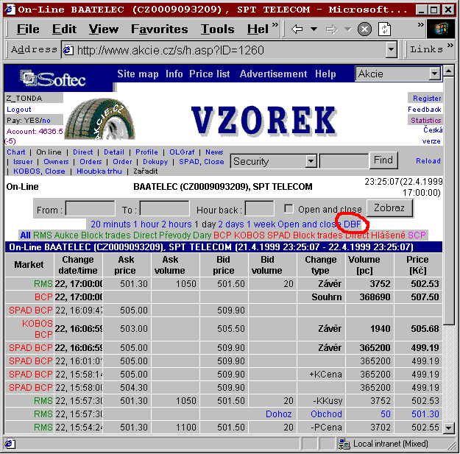Click the Stop loading icon
The width and height of the screenshot is (460, 454).
(x=364, y=29)
